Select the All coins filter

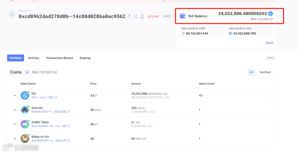pyautogui.click(x=251, y=72)
